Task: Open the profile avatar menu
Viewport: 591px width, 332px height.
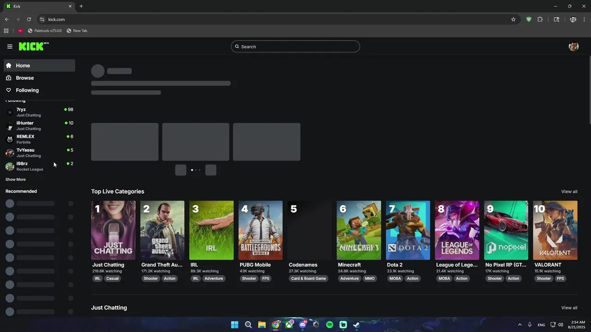Action: [x=573, y=47]
